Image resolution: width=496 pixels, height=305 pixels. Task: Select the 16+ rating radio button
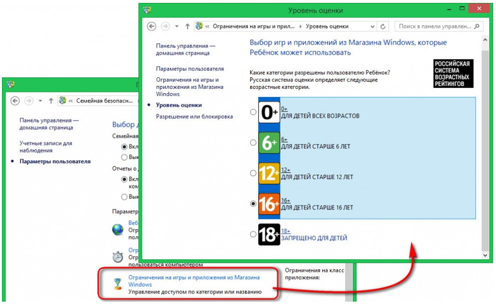click(253, 204)
